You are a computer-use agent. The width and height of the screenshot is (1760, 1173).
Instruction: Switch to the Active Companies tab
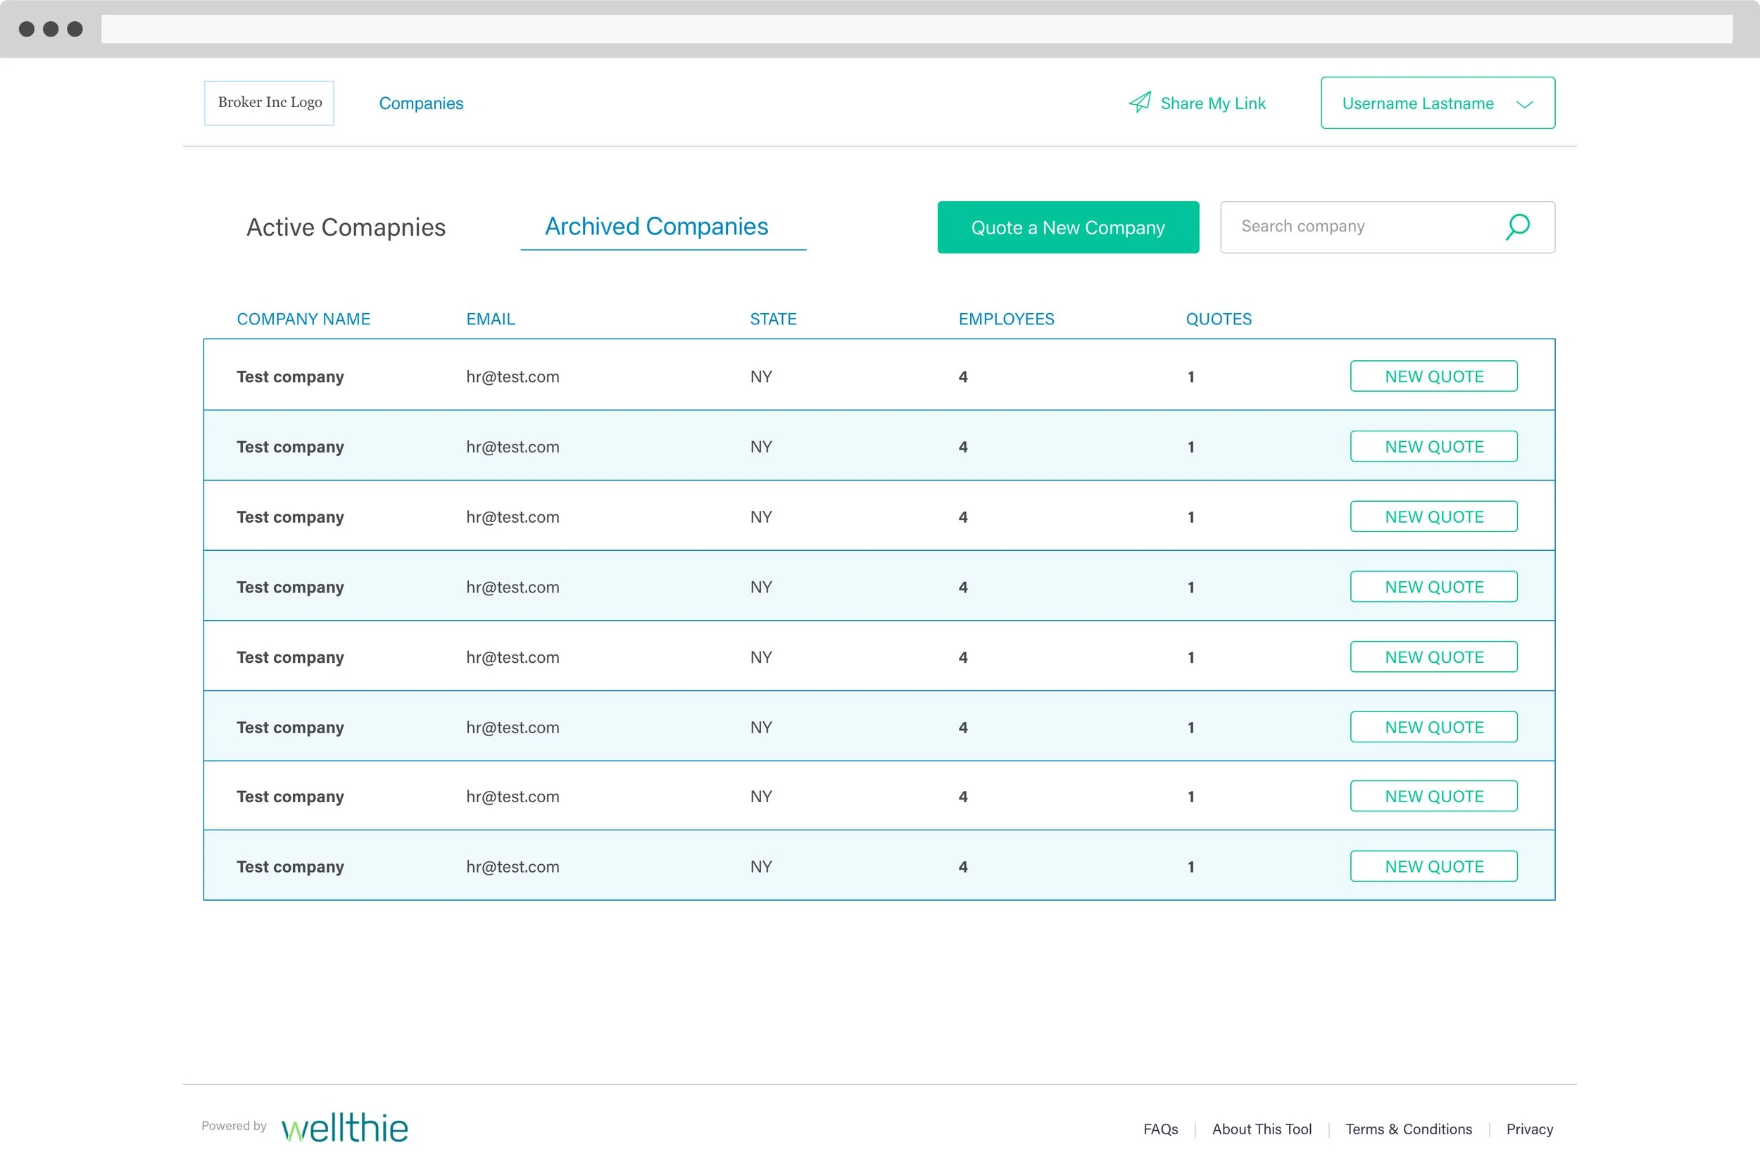pos(346,227)
